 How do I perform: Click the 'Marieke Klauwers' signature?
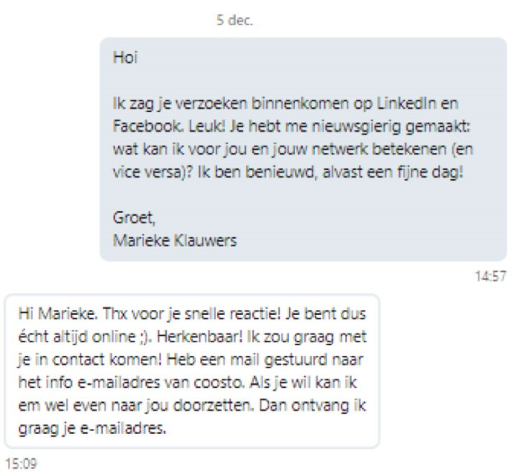[175, 241]
